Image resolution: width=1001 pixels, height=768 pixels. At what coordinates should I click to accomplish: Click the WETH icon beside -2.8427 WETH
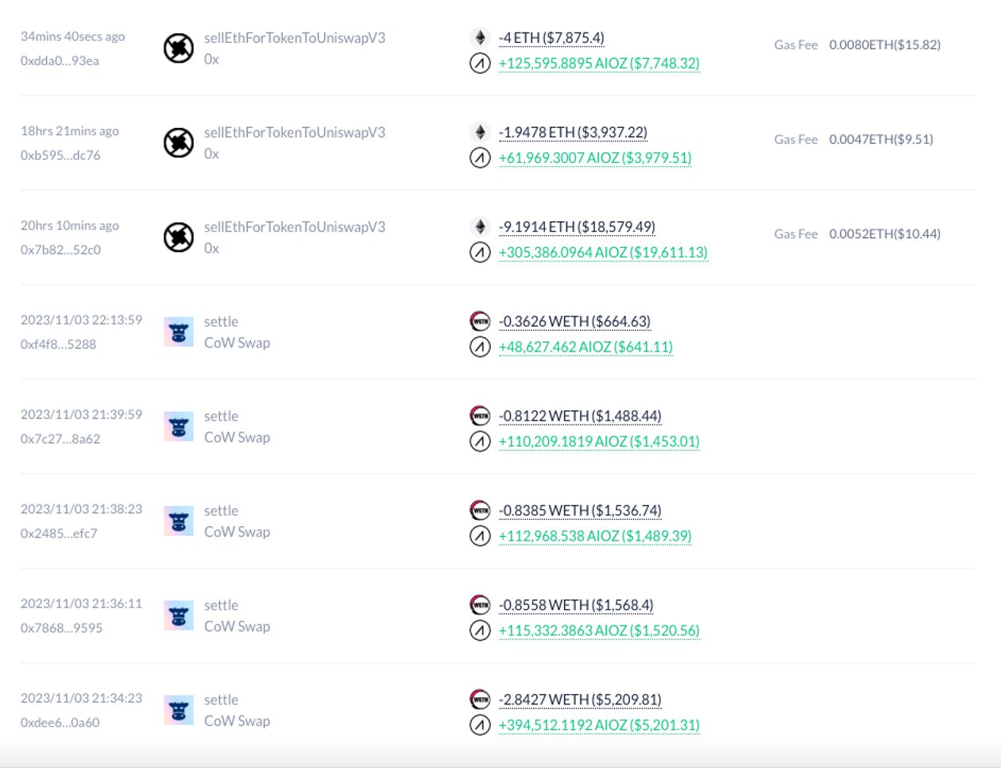480,700
